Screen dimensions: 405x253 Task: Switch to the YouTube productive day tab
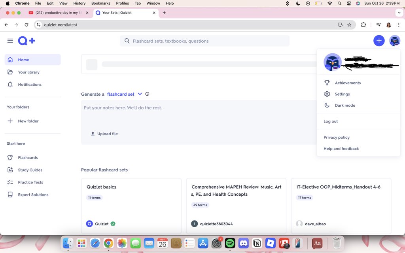pyautogui.click(x=59, y=13)
